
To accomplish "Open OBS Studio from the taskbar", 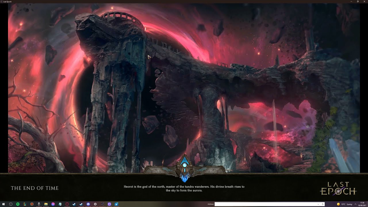I will [x=11, y=204].
